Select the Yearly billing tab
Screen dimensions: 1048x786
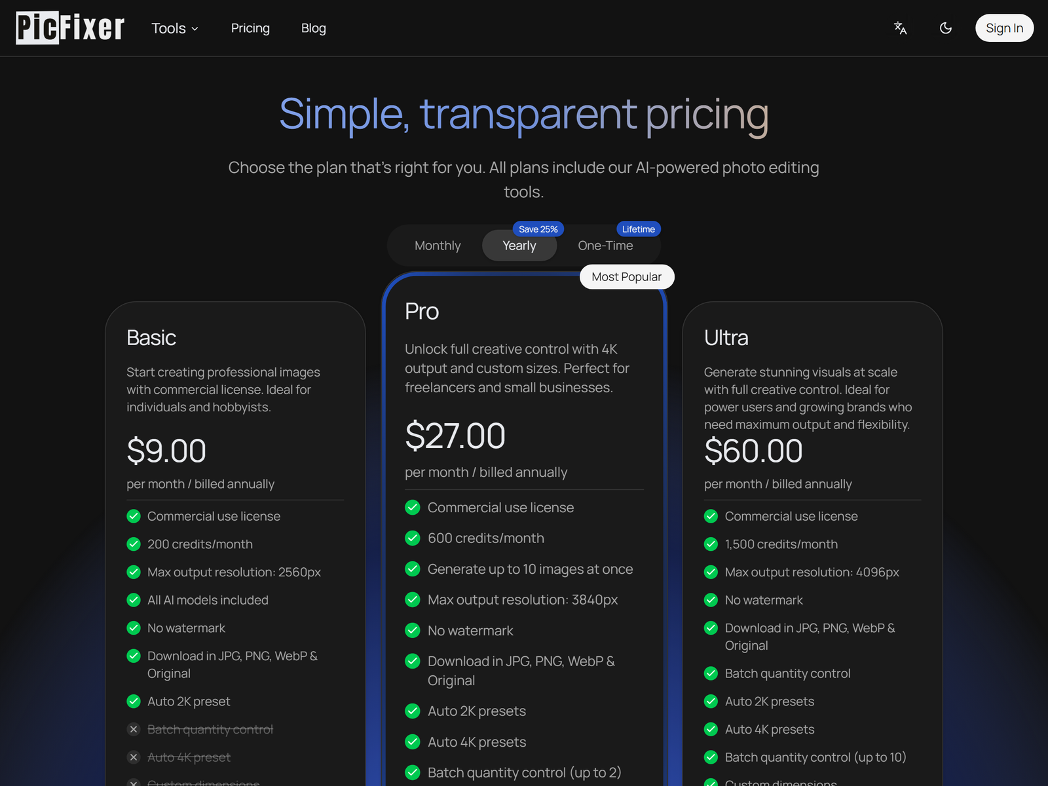(x=519, y=246)
